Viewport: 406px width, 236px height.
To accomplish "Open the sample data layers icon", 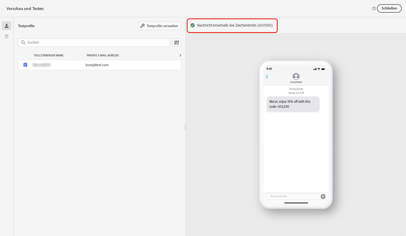I will click(x=7, y=36).
